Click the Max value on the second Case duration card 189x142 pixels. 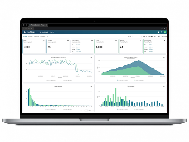151,51
